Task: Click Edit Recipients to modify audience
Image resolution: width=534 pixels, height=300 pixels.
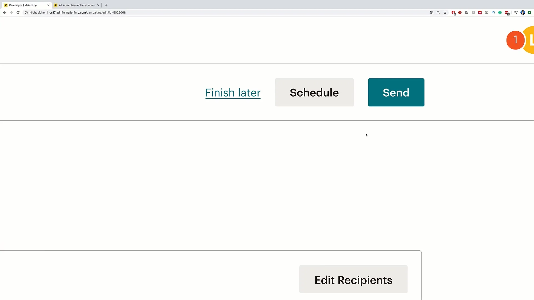Action: pyautogui.click(x=353, y=280)
